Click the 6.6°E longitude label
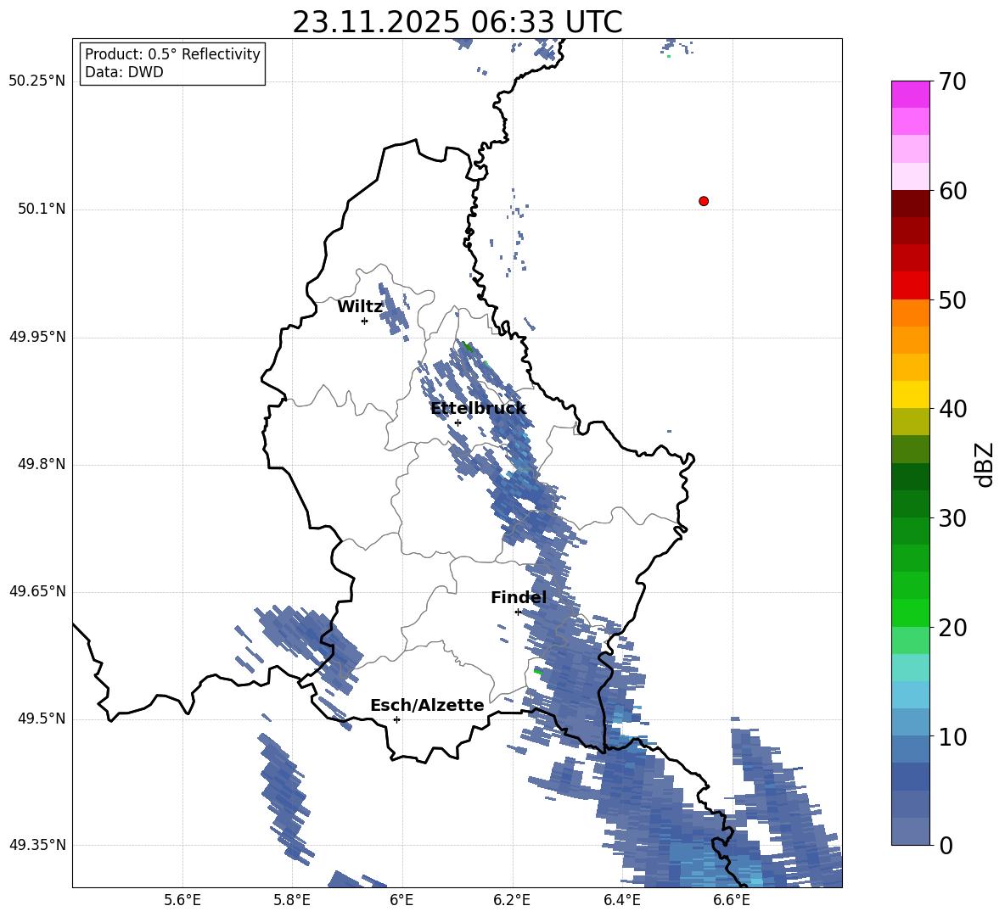1005x917 pixels. tap(732, 900)
